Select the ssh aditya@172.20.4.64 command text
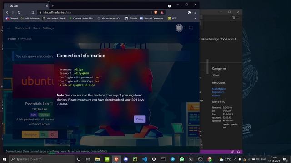The height and width of the screenshot is (163, 291). click(79, 85)
